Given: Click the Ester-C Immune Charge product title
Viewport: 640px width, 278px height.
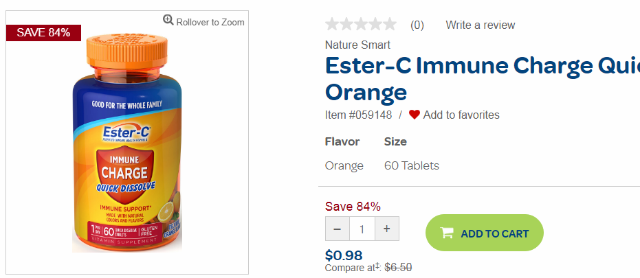Looking at the screenshot, I should tap(483, 78).
